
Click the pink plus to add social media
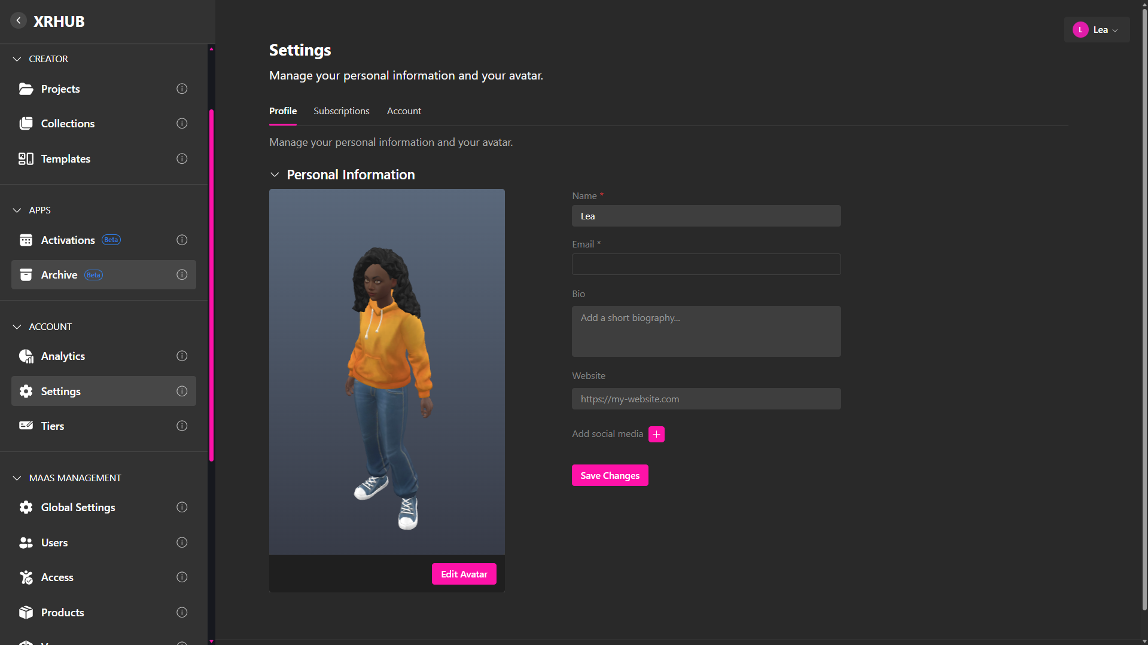click(656, 434)
